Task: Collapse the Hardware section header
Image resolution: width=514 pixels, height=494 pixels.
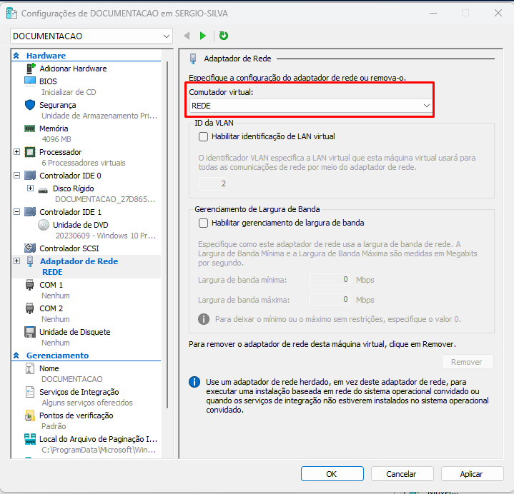Action: click(16, 56)
